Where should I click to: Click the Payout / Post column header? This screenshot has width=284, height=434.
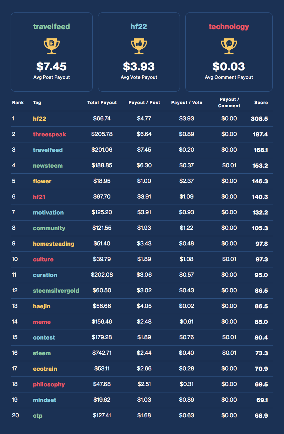tap(144, 103)
